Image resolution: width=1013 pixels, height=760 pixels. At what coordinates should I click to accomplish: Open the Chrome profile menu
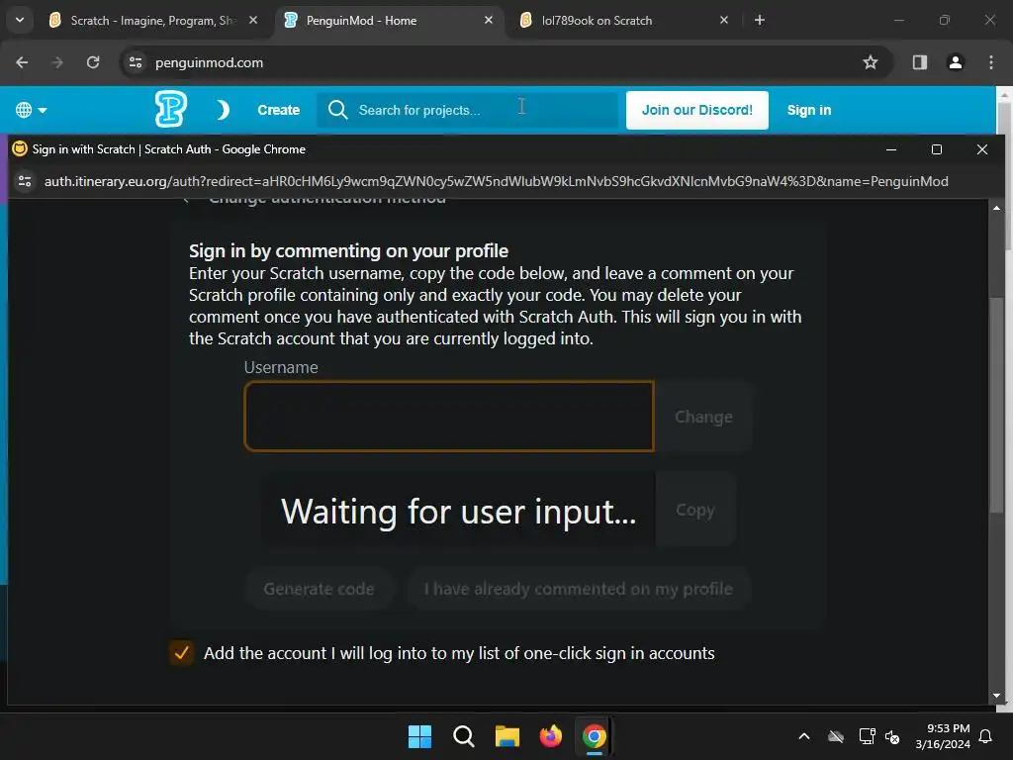(955, 62)
